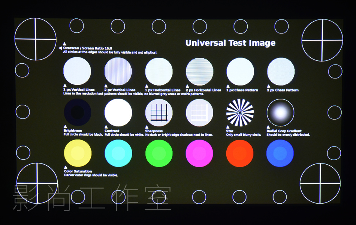Click the top-right crosshair corner circle
356x225 pixels.
click(x=322, y=40)
